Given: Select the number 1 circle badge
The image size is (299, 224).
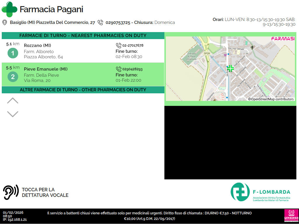Looking at the screenshot, I should click(13, 53).
